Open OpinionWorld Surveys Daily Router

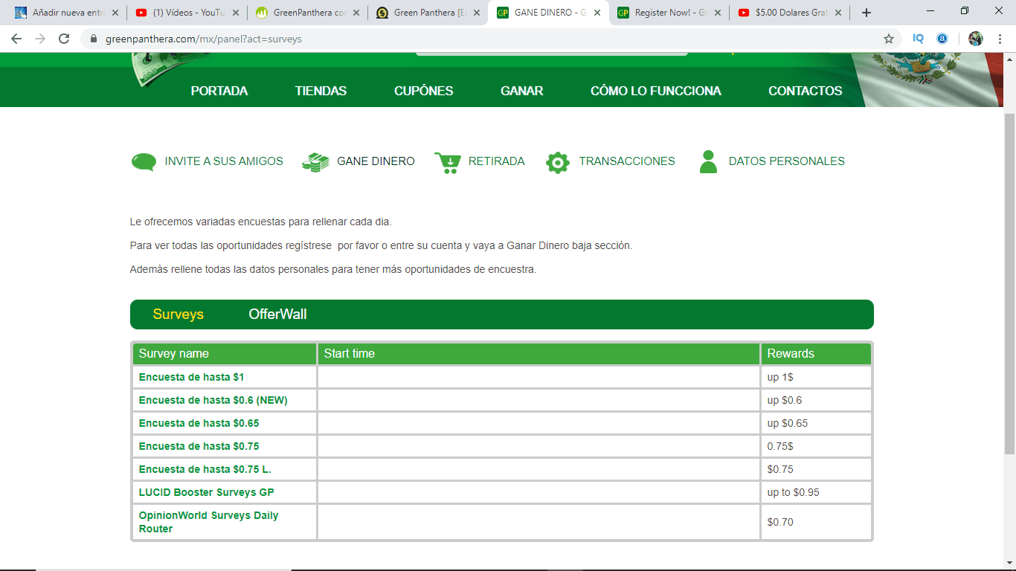(208, 522)
